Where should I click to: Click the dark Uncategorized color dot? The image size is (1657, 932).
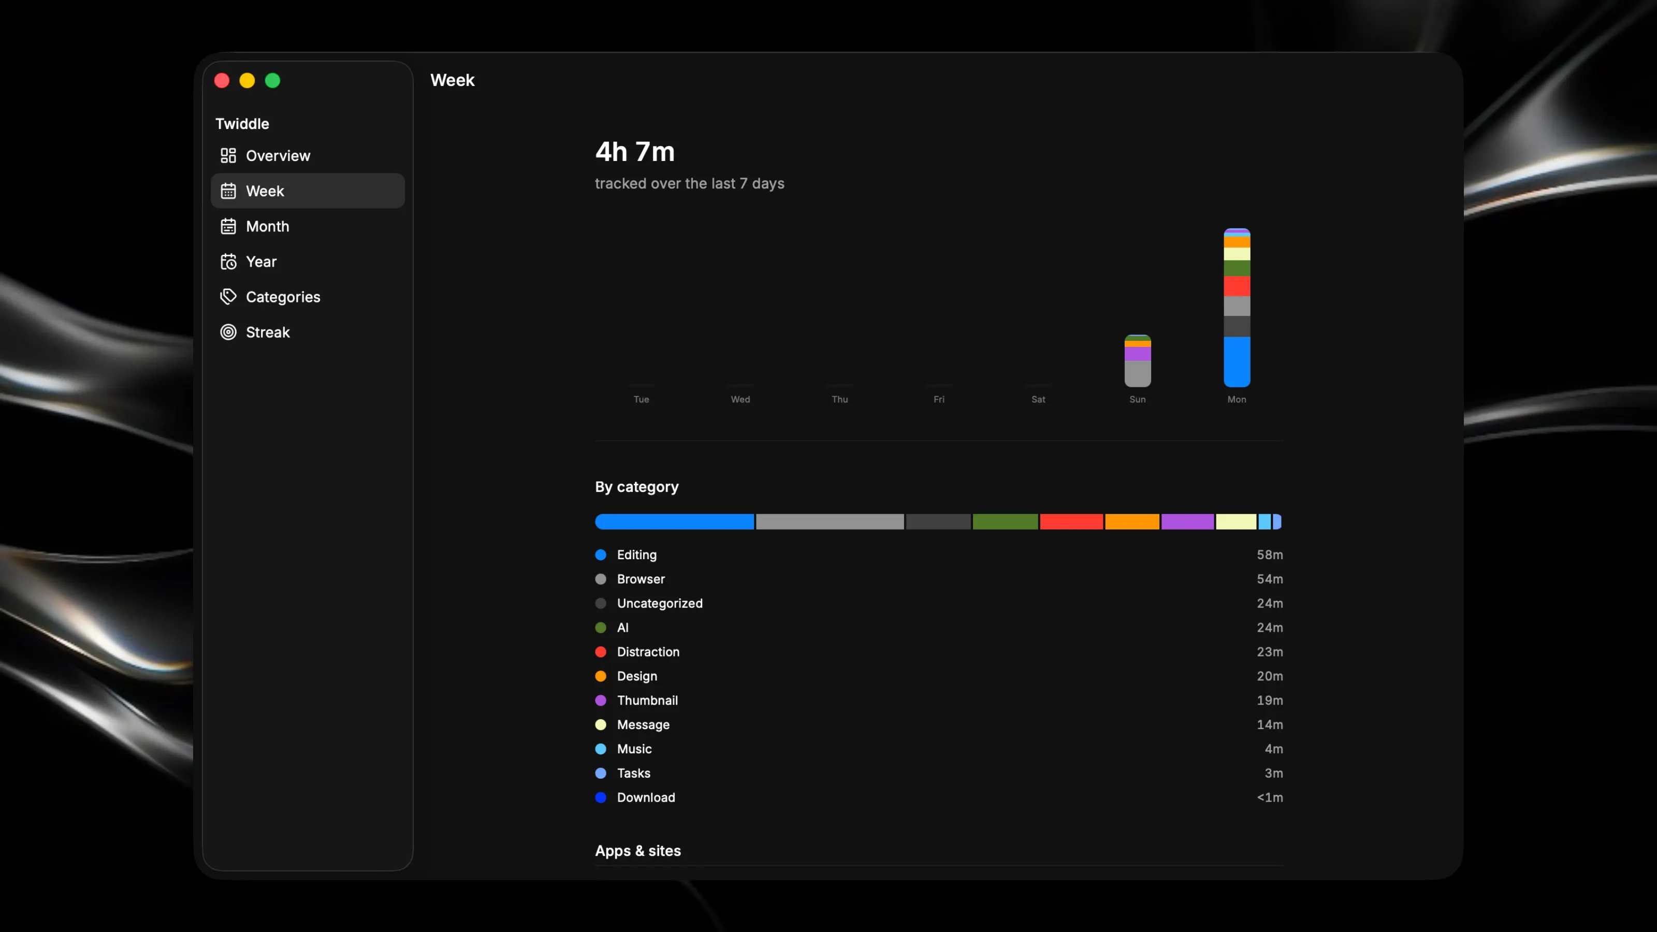coord(601,603)
